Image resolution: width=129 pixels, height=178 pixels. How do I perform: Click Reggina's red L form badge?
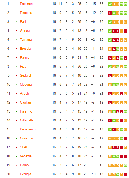[x=110, y=13]
